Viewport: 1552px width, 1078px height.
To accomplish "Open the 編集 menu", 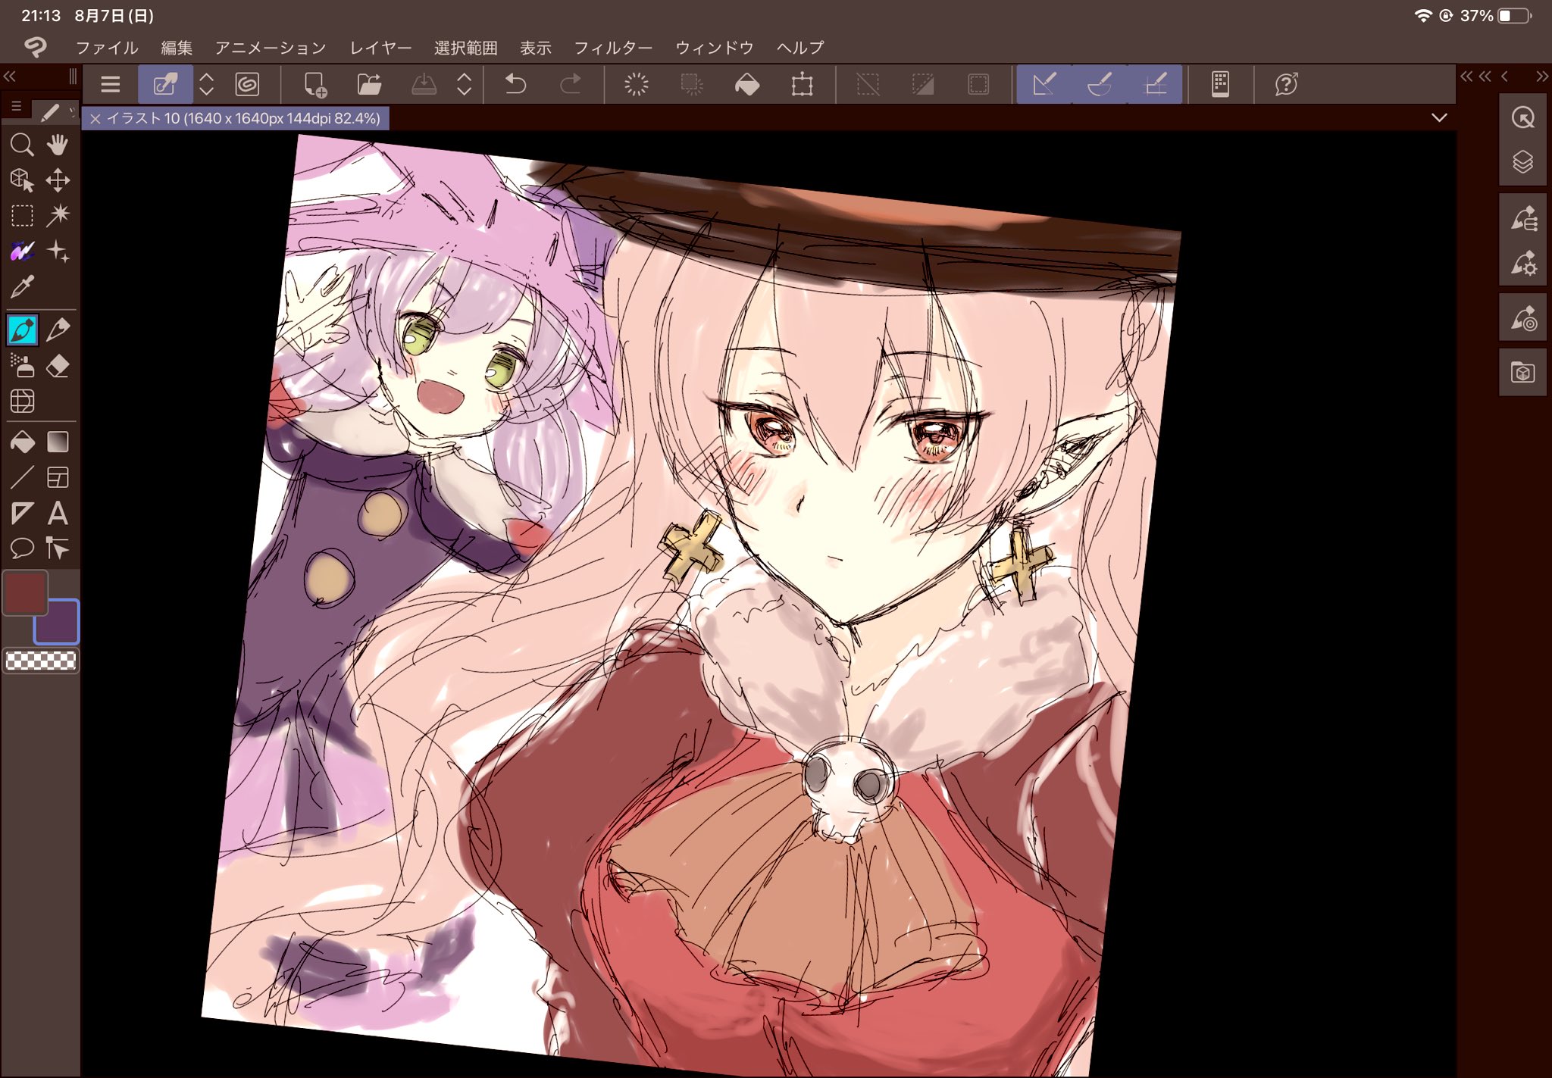I will click(177, 48).
